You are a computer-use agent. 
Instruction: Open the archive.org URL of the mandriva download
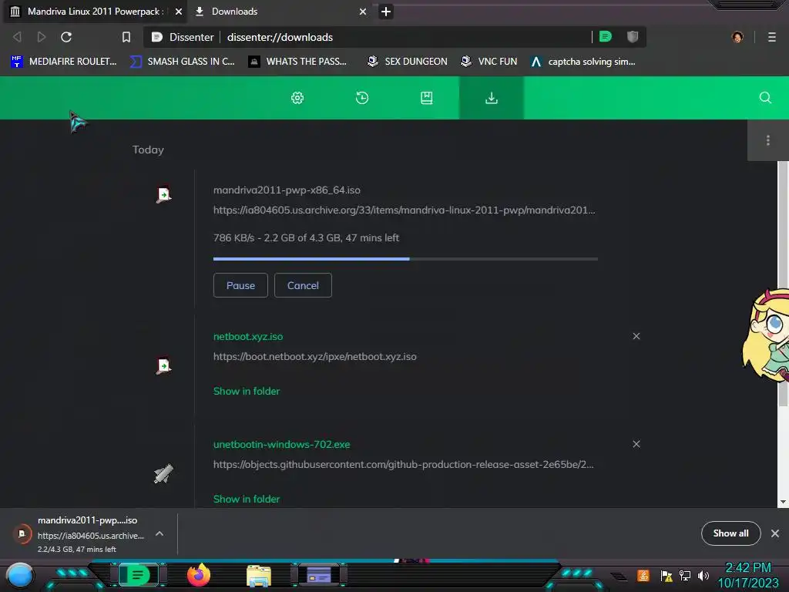tap(404, 210)
